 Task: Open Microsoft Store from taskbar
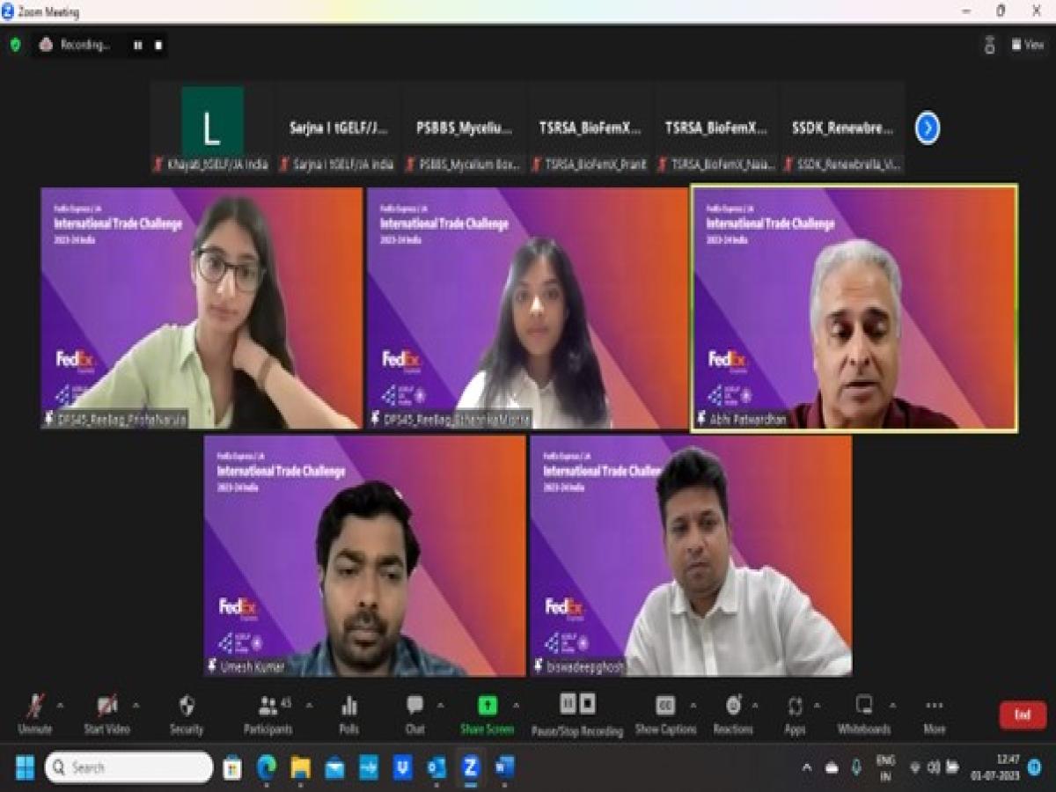(x=232, y=767)
